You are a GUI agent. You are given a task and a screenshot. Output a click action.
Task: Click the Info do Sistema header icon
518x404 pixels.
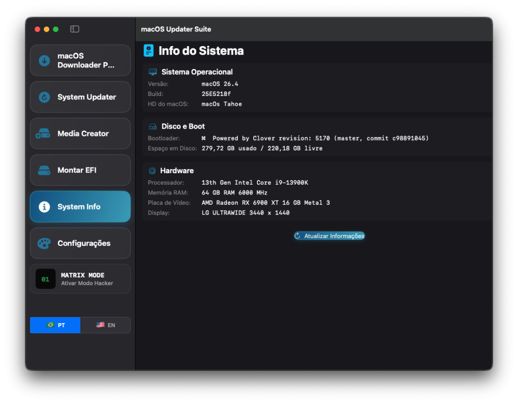[x=149, y=51]
